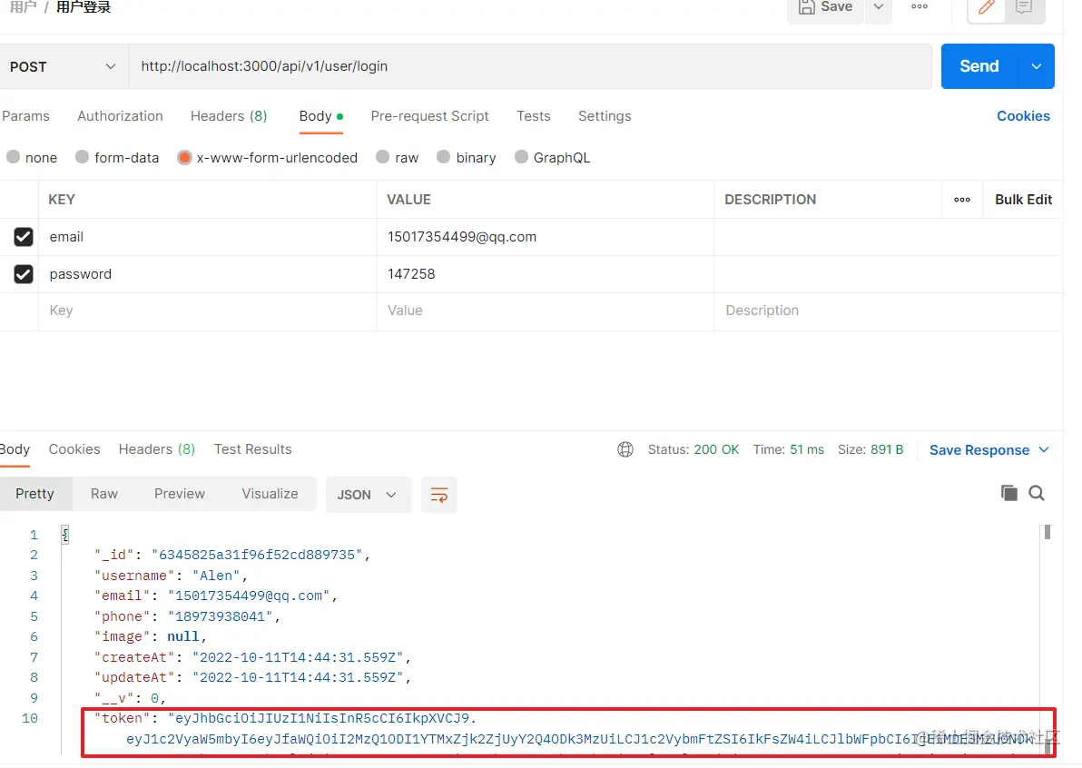Switch response view to Pretty
1082x768 pixels.
34,495
